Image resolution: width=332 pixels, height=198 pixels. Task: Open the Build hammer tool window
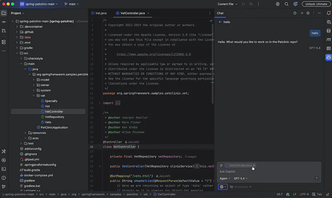(x=4, y=151)
